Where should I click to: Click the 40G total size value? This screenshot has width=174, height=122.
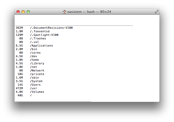point(20,95)
